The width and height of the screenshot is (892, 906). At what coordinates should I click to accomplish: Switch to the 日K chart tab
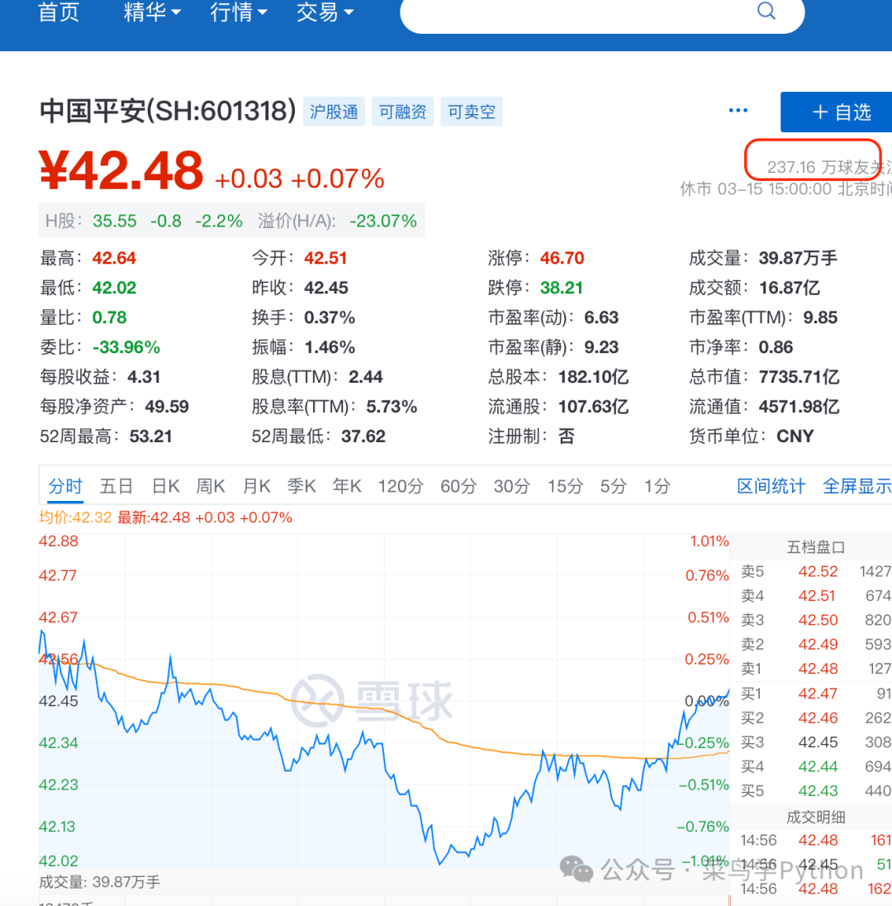click(166, 486)
